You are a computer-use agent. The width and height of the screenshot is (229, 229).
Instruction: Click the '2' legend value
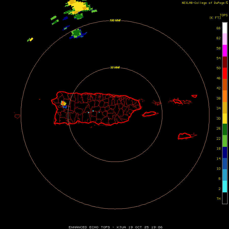219,189
